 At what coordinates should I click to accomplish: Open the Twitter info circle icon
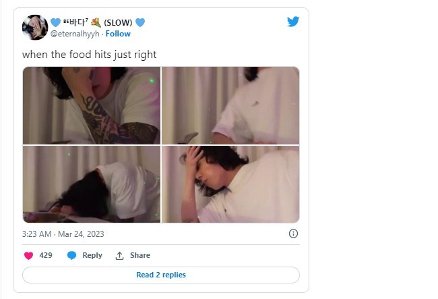293,234
